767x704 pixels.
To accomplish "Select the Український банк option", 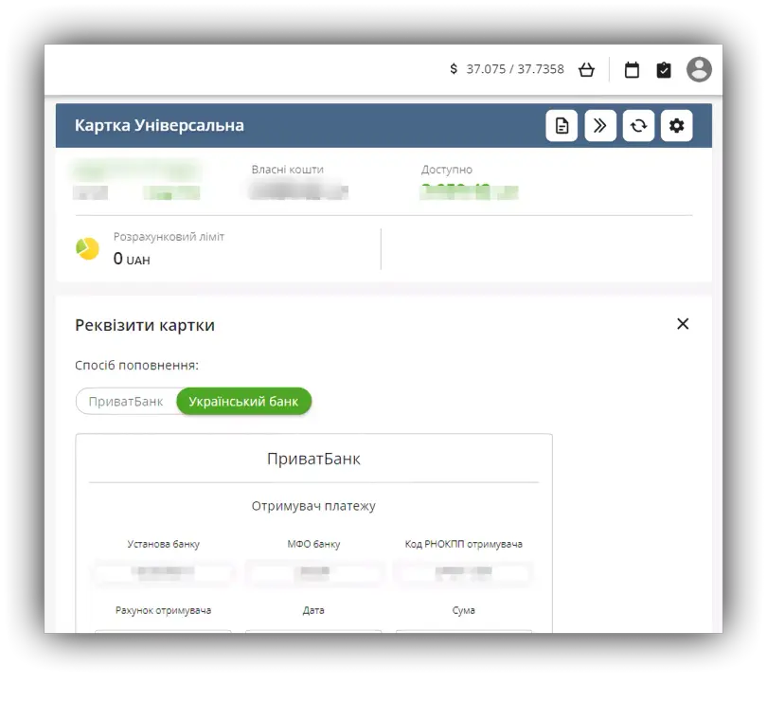I will (243, 401).
